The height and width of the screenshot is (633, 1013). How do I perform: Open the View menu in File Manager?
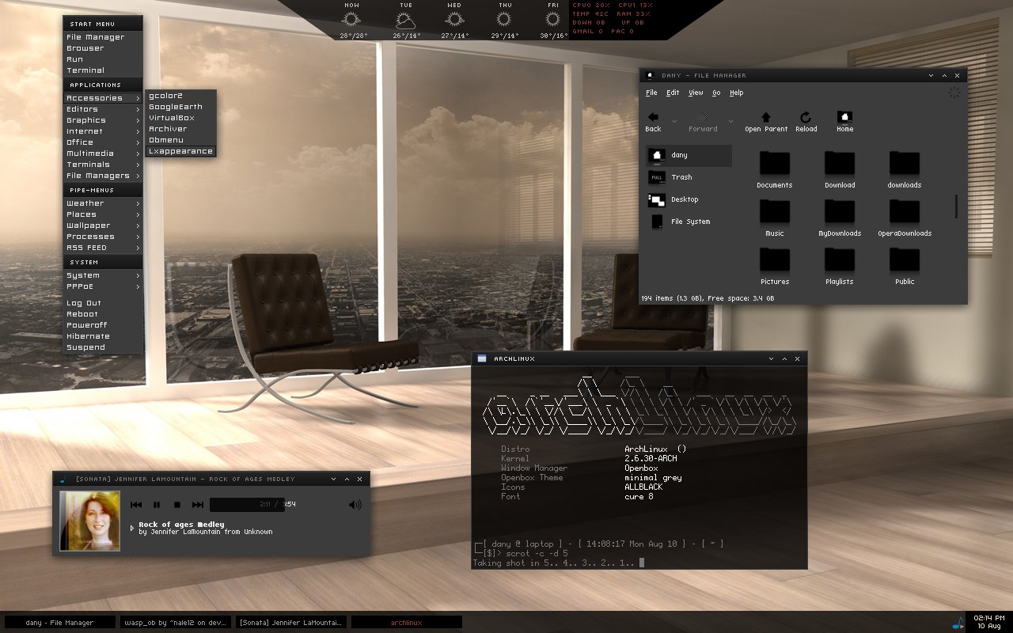coord(696,93)
